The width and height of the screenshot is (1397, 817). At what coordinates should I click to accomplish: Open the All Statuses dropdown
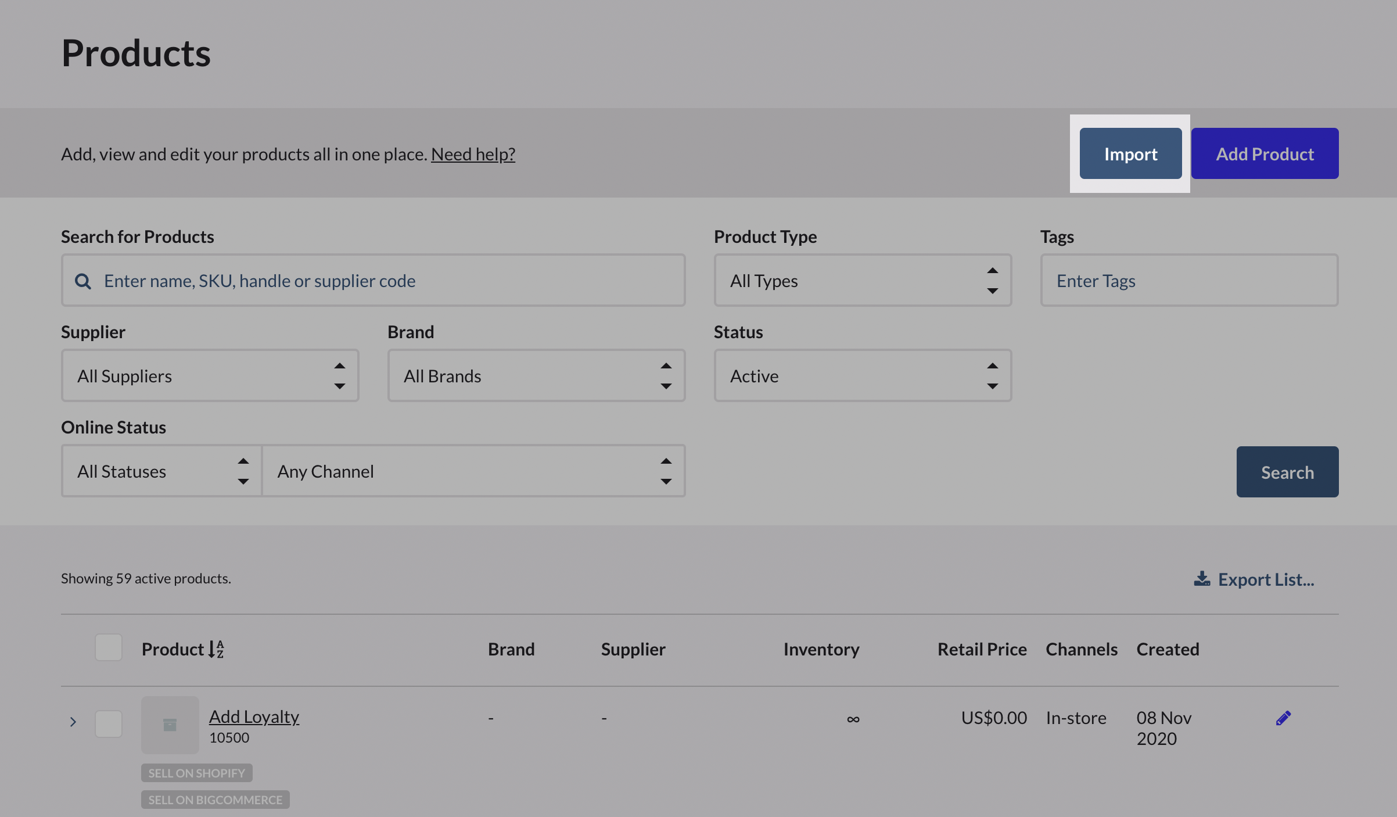161,471
